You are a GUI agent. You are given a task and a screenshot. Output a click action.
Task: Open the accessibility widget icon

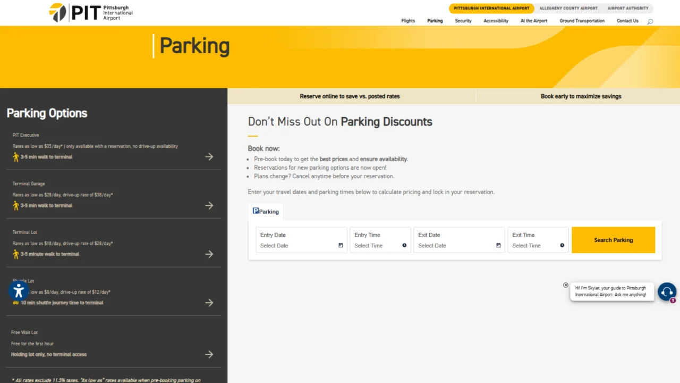coord(19,290)
